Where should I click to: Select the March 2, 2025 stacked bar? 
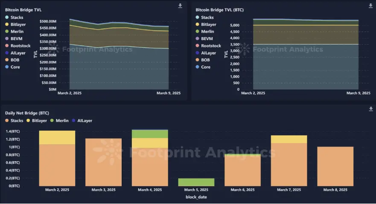[x=57, y=158]
